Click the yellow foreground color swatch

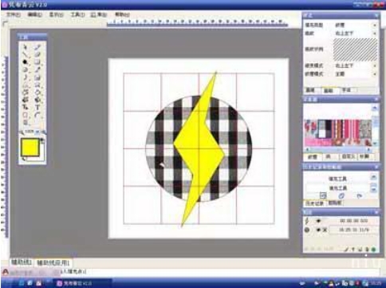tap(30, 148)
